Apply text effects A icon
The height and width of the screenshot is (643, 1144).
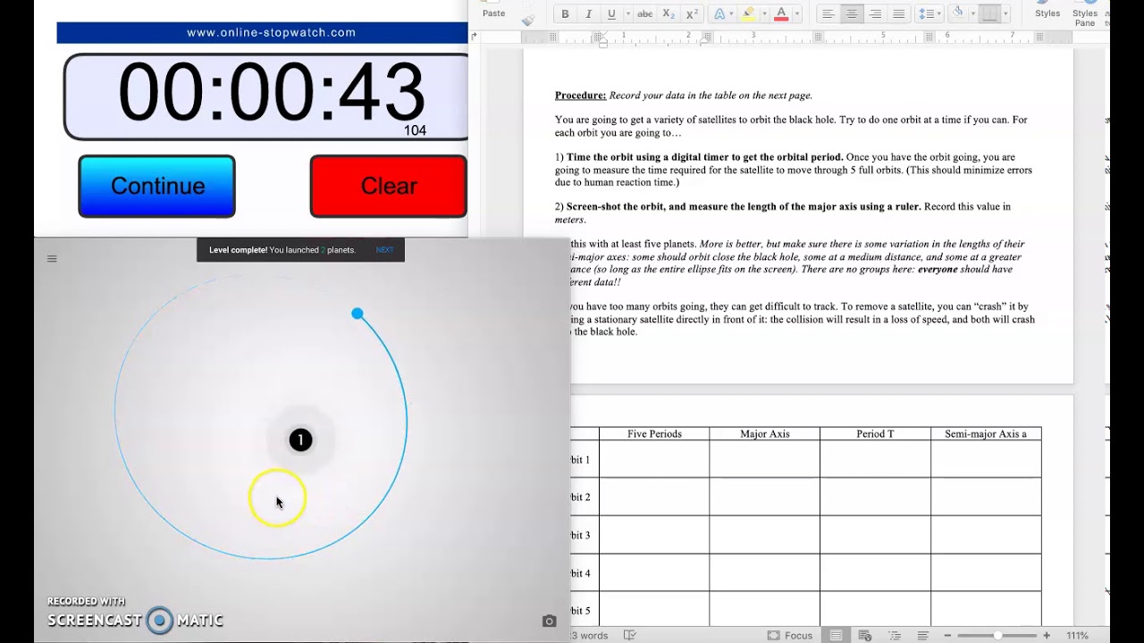[x=719, y=14]
